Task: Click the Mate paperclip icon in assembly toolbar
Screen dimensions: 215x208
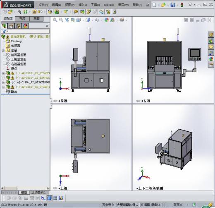Action: pos(20,12)
